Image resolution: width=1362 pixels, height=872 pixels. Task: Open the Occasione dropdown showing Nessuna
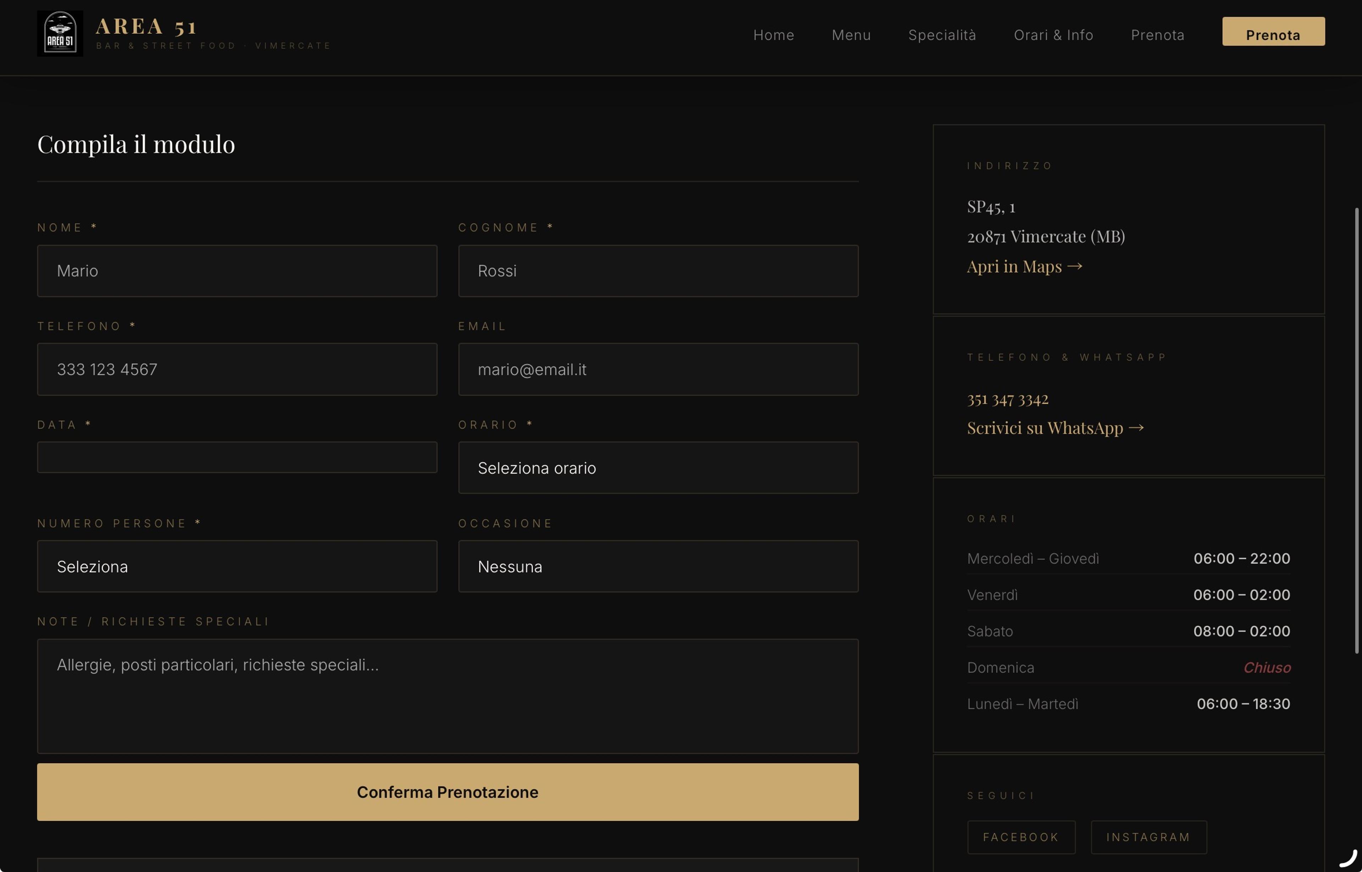tap(658, 566)
